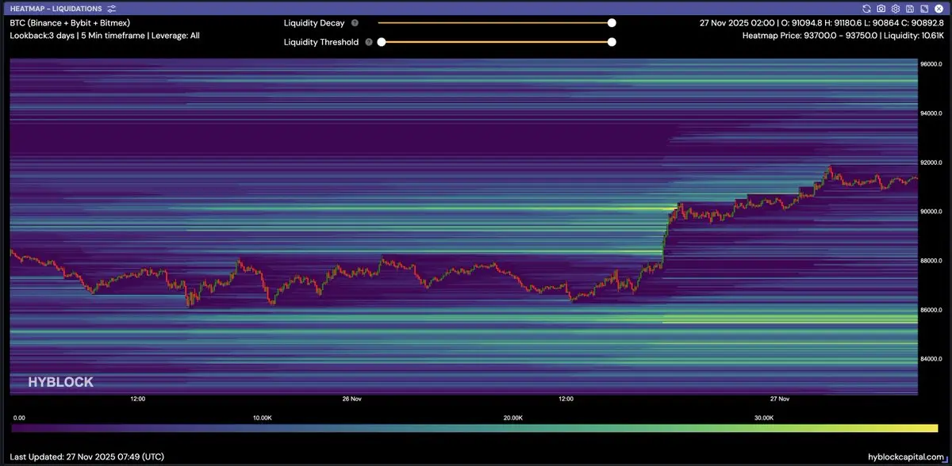This screenshot has height=466, width=952.
Task: Close the Heatmap Liquidations panel
Action: point(938,8)
